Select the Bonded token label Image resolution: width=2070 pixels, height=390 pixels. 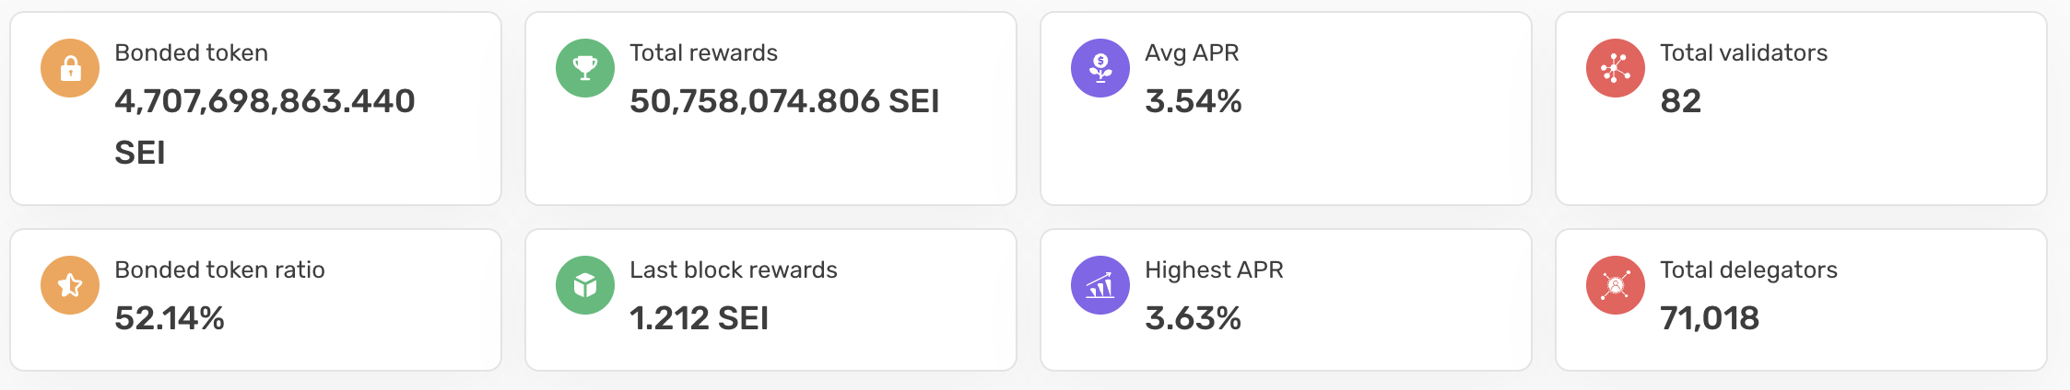click(x=191, y=53)
